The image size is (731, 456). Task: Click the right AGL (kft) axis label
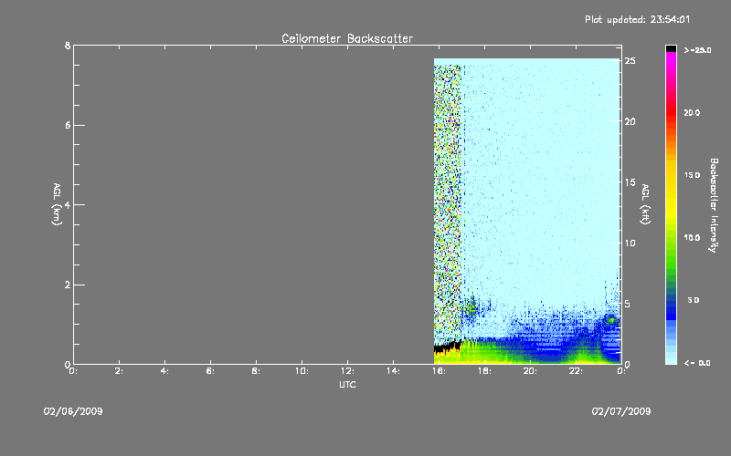646,204
